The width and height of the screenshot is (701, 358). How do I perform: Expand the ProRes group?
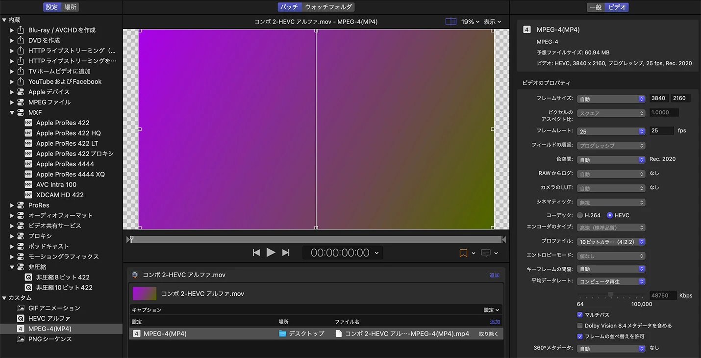[x=12, y=205]
